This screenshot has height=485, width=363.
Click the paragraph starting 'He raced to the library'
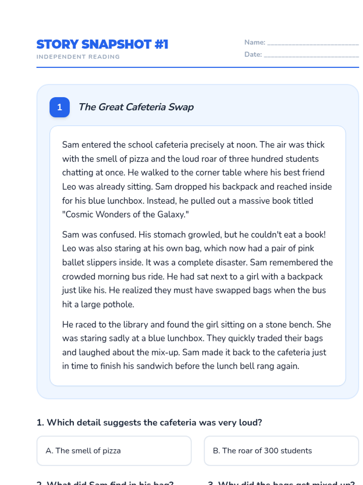[x=197, y=345]
